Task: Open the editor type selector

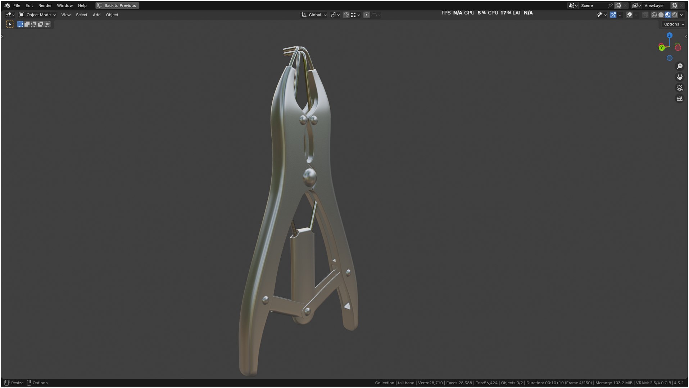Action: point(10,15)
